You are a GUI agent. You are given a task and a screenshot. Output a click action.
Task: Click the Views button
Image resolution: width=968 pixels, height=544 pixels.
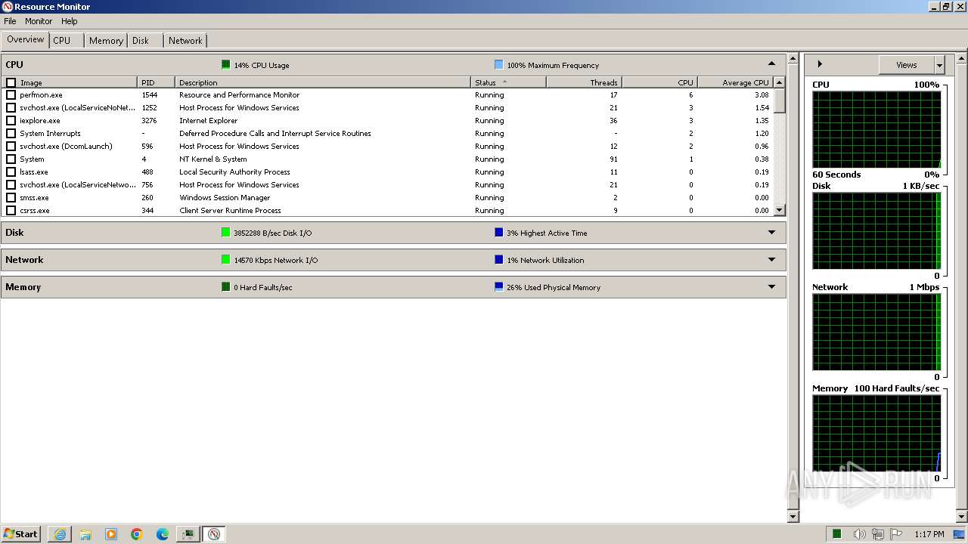(x=907, y=65)
